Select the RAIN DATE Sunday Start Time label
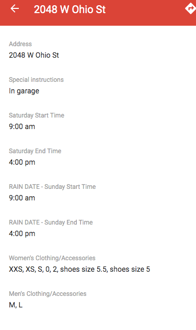This screenshot has height=330, width=196. pyautogui.click(x=52, y=187)
